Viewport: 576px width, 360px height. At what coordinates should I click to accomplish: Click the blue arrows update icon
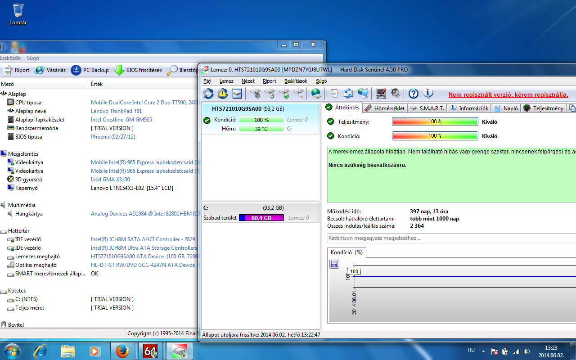click(x=349, y=94)
